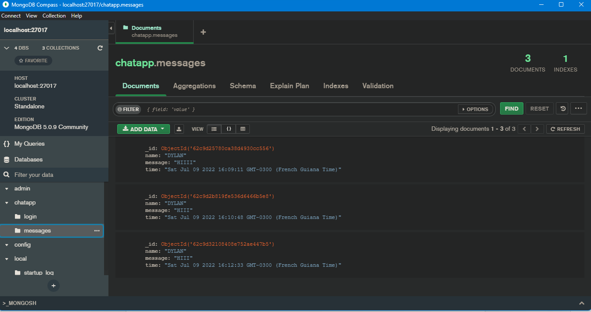The height and width of the screenshot is (312, 591).
Task: Switch to table view
Action: [x=243, y=129]
